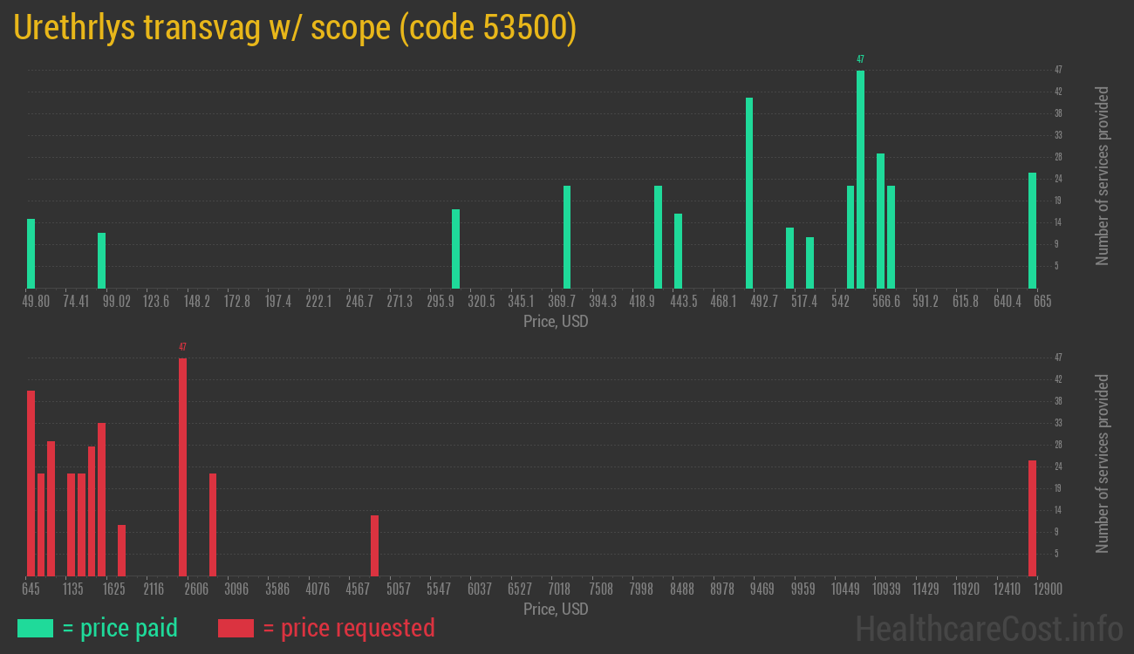Click the leftmost red bar at 645
The height and width of the screenshot is (654, 1134).
31,483
